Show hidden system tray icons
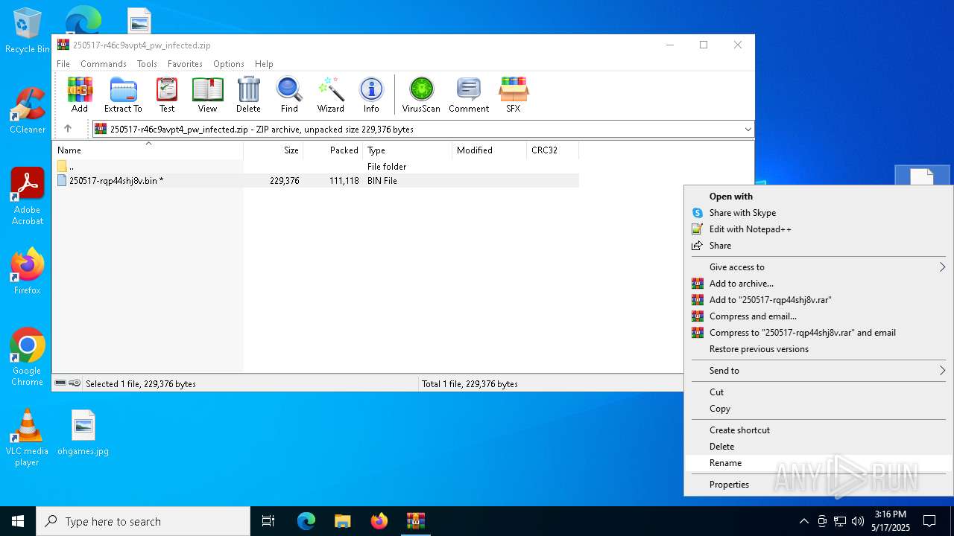Viewport: 954px width, 536px height. 803,521
